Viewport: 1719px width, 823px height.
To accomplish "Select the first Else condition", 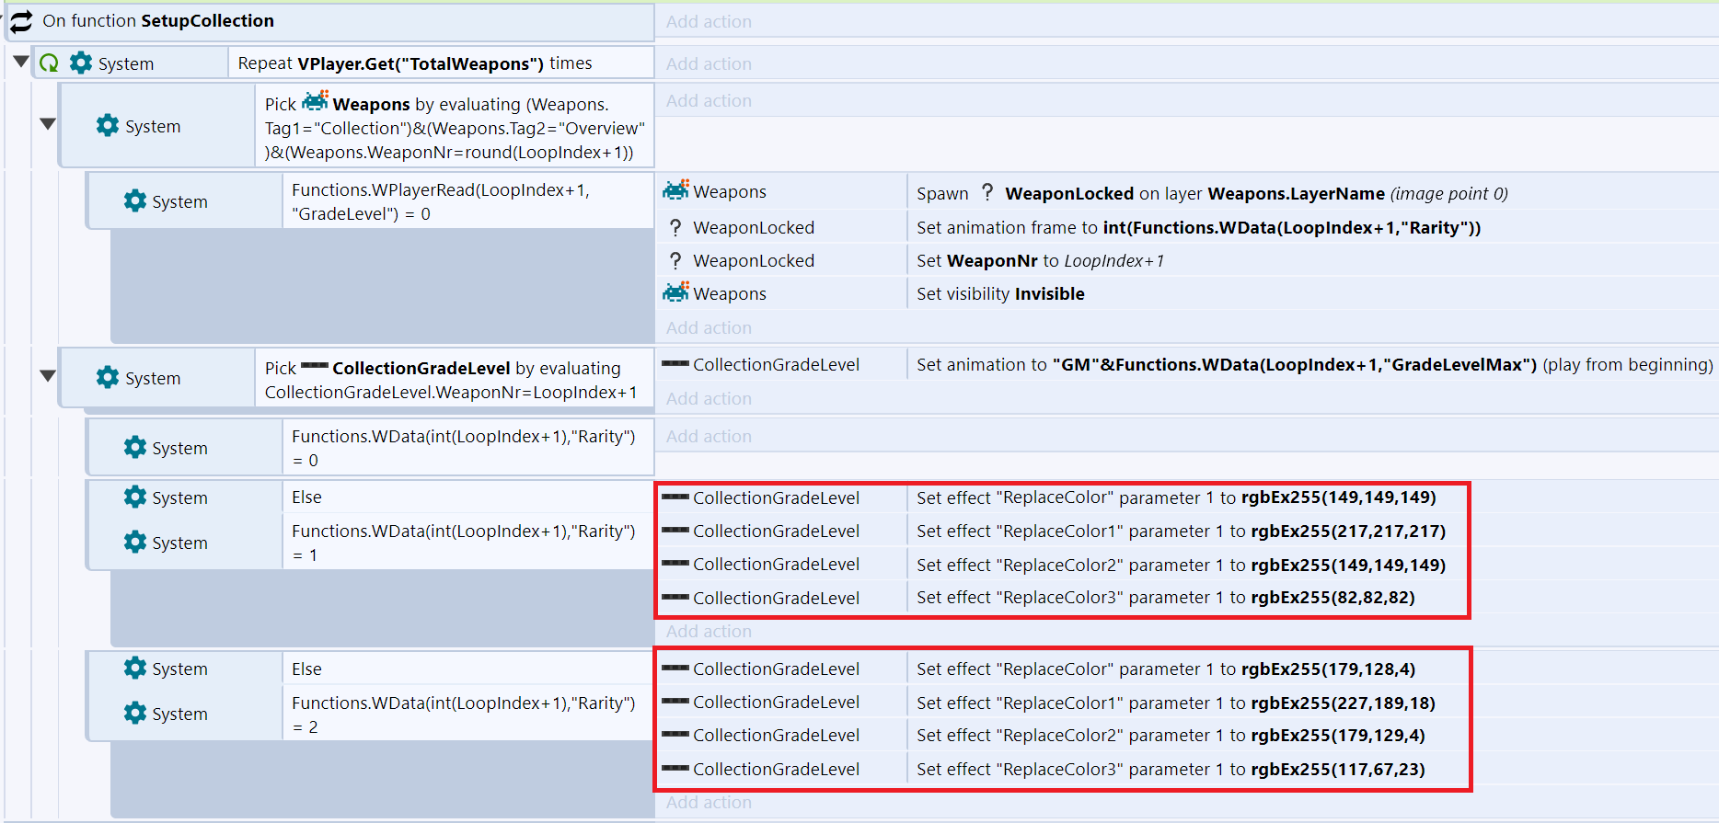I will pos(467,497).
